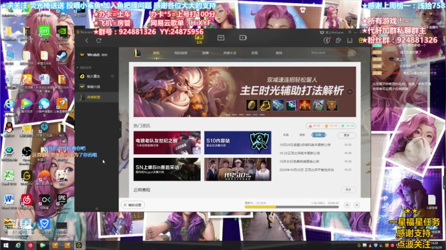The image size is (446, 250).
Task: Open iQIYI desktop shortcut
Action: tap(45, 33)
